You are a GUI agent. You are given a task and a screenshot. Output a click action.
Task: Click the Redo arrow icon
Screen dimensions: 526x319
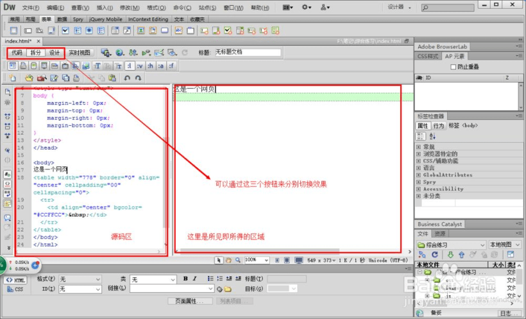tap(138, 78)
